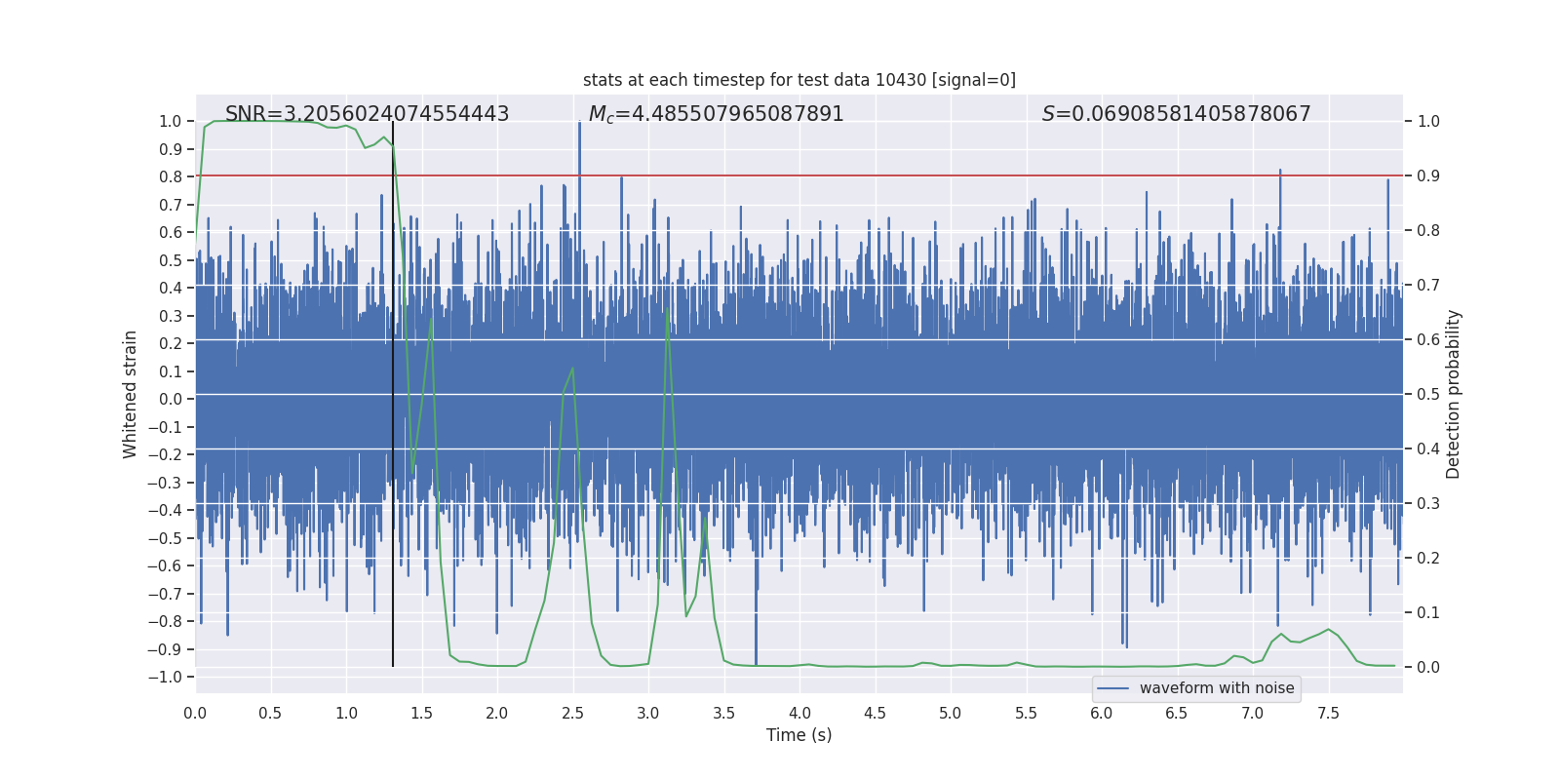Click the −1.0 tick on whitened strain axis
This screenshot has height=780, width=1560.
coord(166,677)
